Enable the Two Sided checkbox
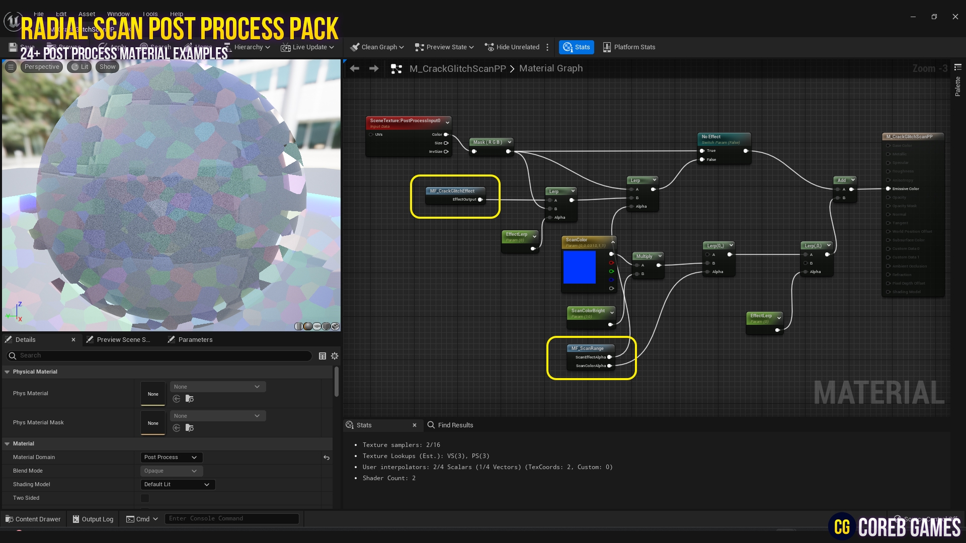This screenshot has width=966, height=543. point(145,498)
